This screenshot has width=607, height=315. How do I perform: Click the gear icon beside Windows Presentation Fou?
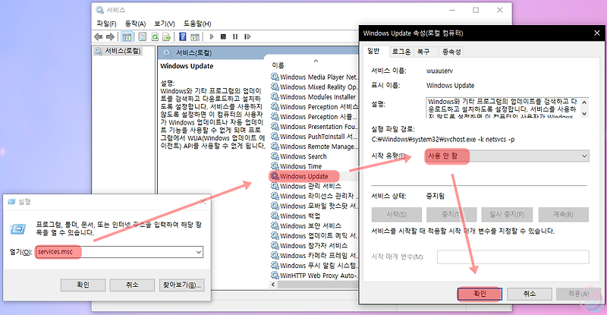(x=275, y=126)
